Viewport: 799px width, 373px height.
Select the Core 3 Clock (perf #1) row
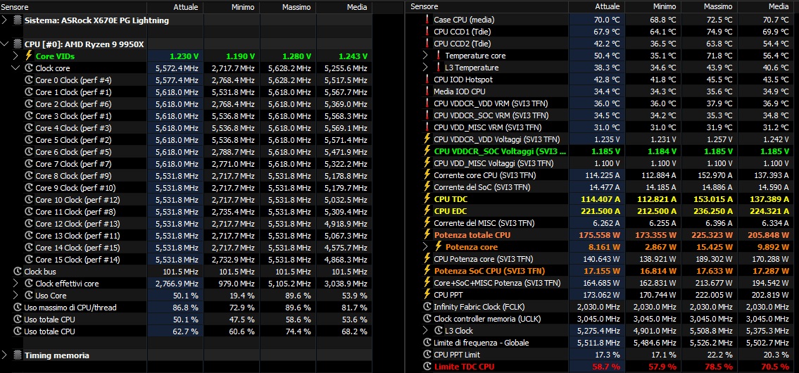186,116
